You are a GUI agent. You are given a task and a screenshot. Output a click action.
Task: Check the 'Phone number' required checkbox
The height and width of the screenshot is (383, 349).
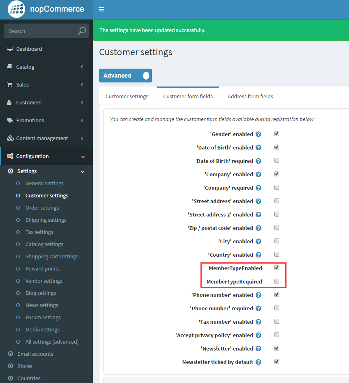coord(276,308)
